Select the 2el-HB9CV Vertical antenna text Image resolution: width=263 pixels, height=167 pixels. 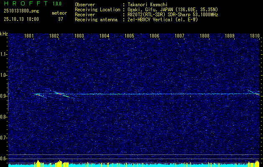pyautogui.click(x=163, y=20)
